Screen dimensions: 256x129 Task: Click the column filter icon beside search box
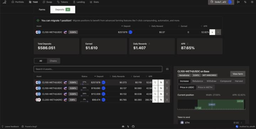(x=167, y=69)
